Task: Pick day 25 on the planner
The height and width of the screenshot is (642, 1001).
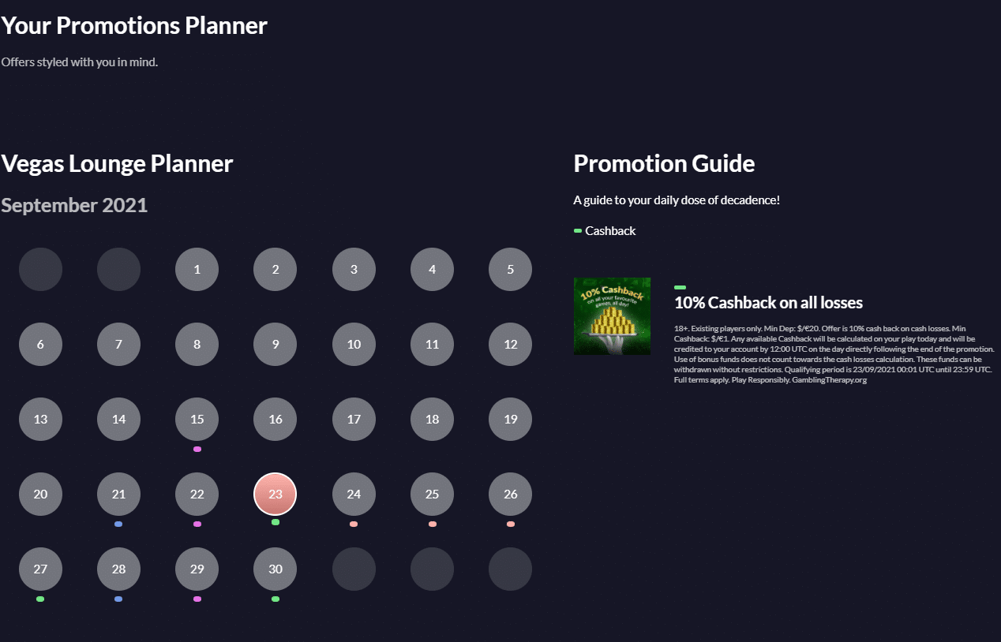Action: tap(432, 495)
